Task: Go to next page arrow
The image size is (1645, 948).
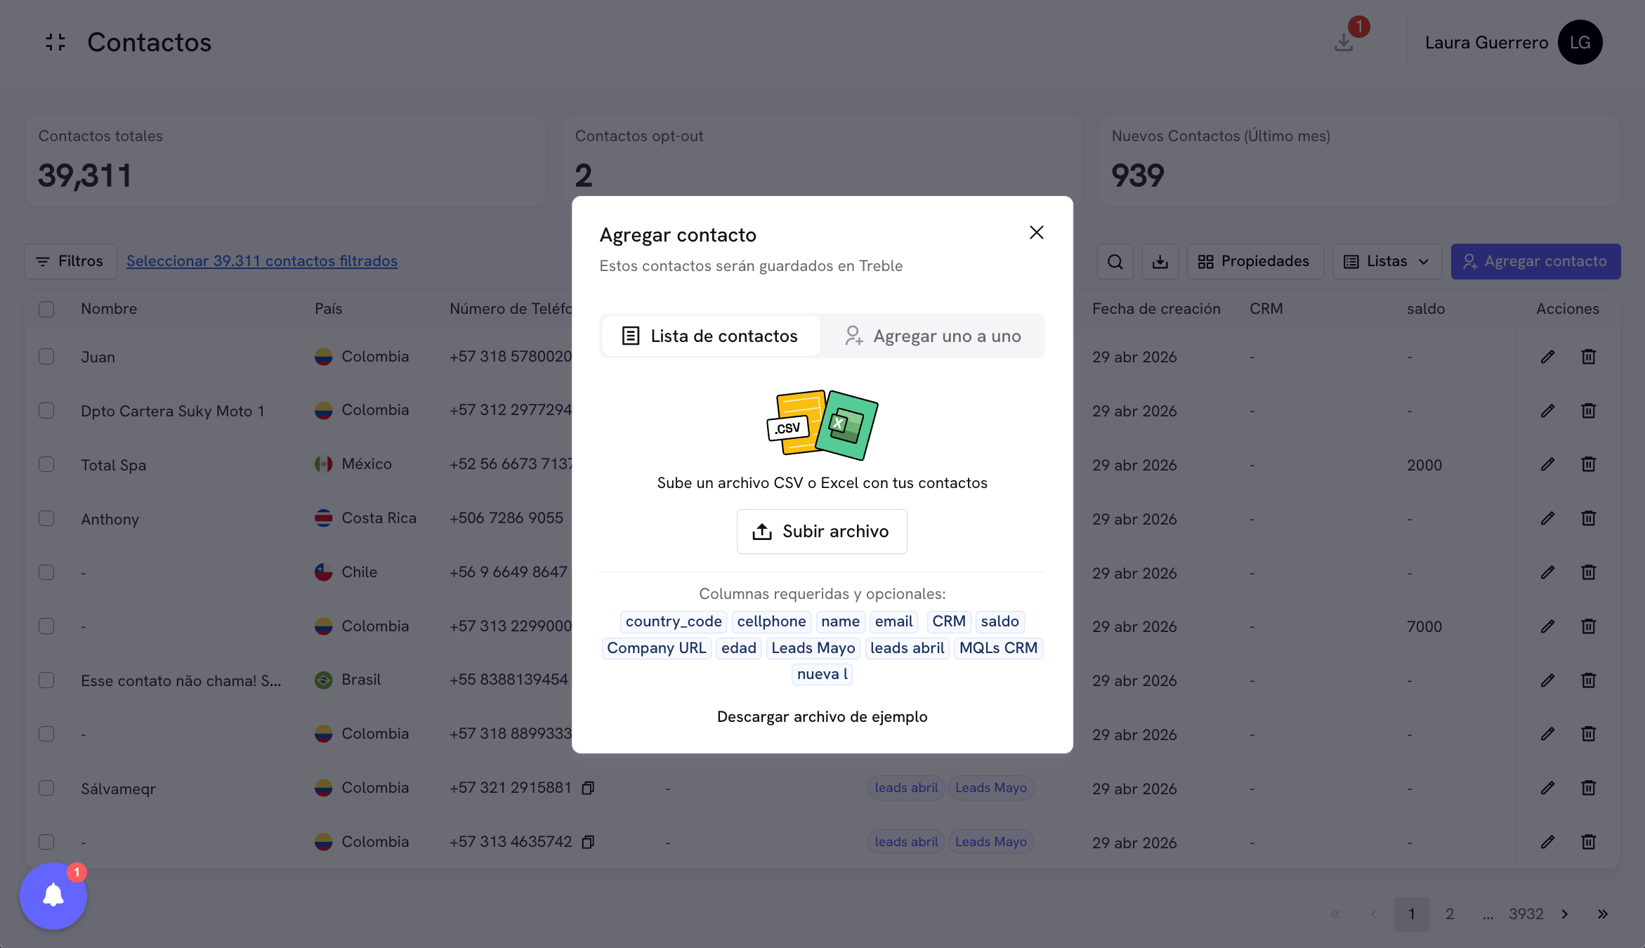Action: pos(1565,914)
